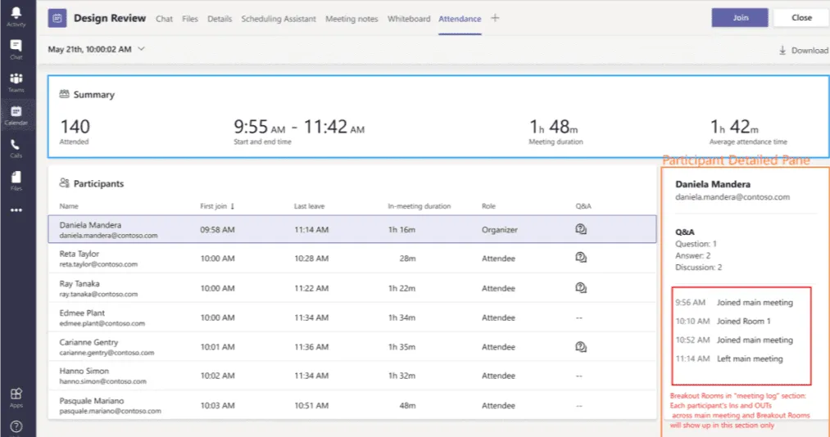This screenshot has height=437, width=830.
Task: Select Carianne Gentry participant name
Action: (x=89, y=342)
